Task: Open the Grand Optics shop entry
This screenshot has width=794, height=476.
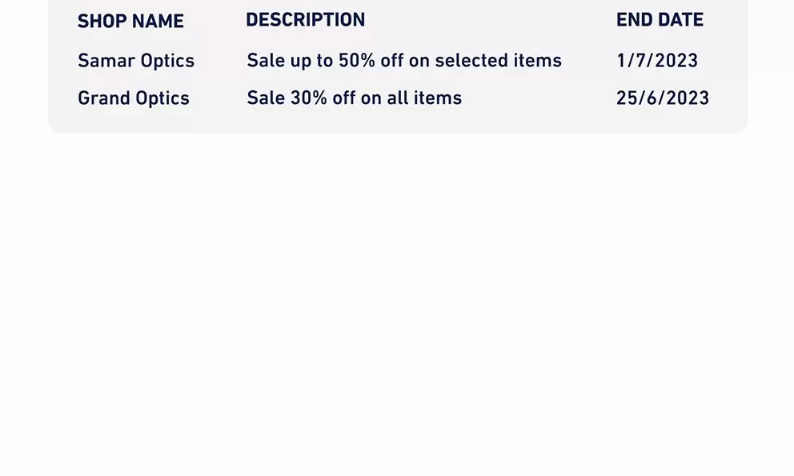Action: (134, 98)
